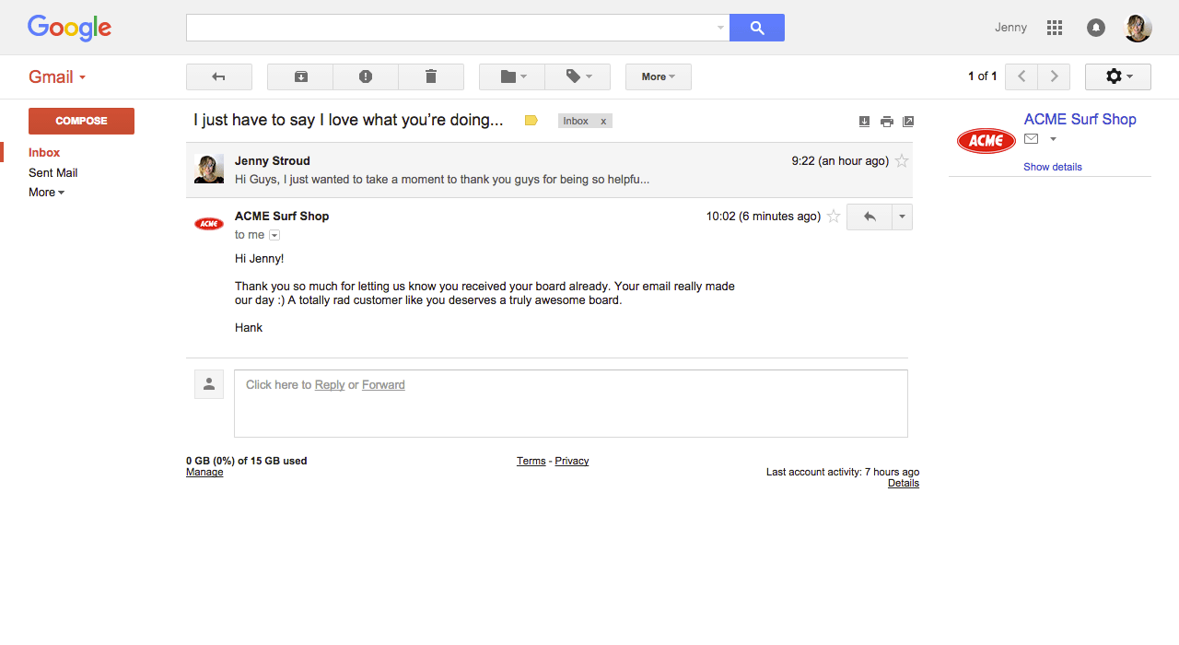1179x645 pixels.
Task: Reply using the arrow beside the 10:02 message
Action: (x=870, y=217)
